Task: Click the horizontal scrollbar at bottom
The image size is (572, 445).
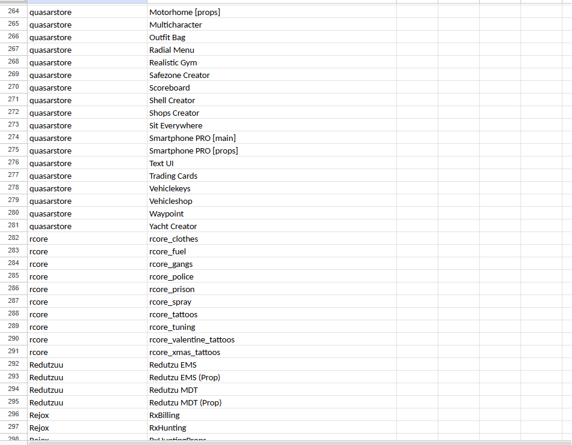Action: (x=299, y=443)
